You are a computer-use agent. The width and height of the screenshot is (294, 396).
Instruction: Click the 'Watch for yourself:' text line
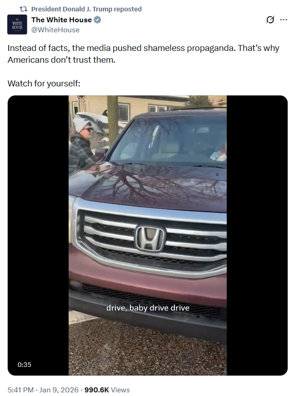point(44,83)
